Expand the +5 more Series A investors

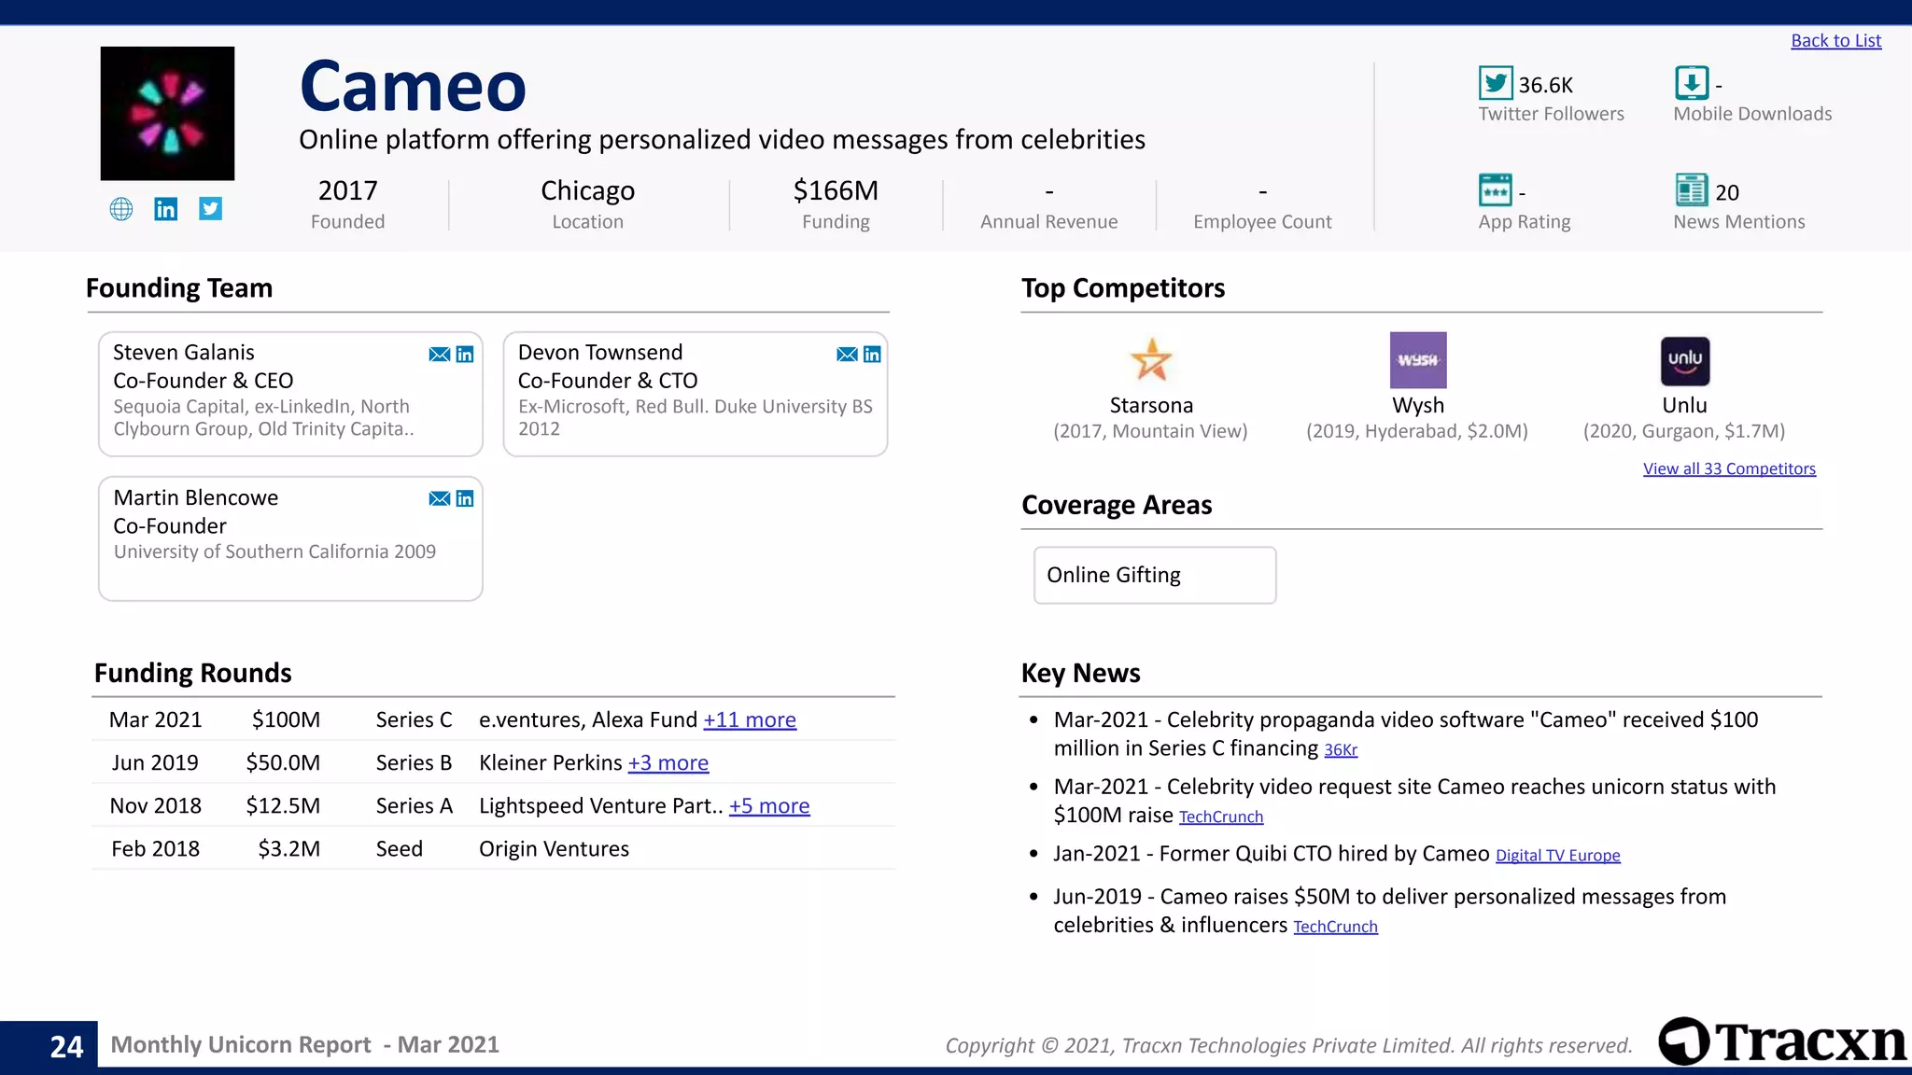pos(769,806)
